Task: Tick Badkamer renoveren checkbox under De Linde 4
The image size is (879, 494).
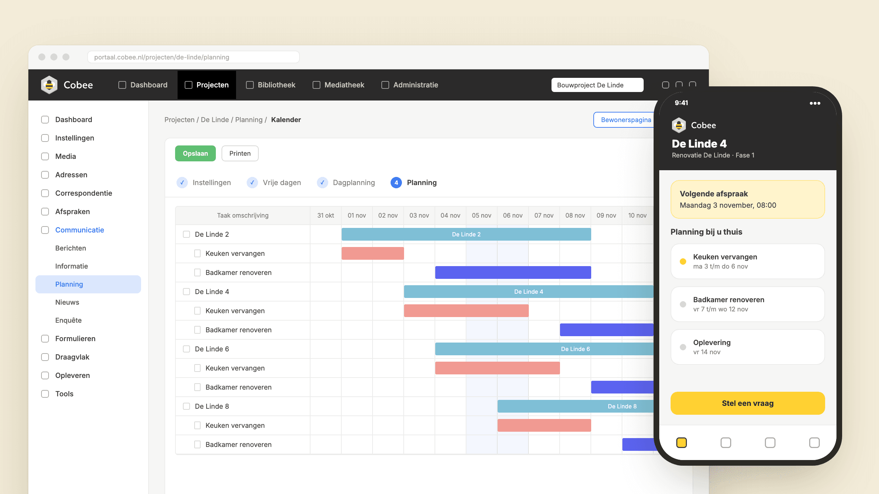Action: pos(197,330)
